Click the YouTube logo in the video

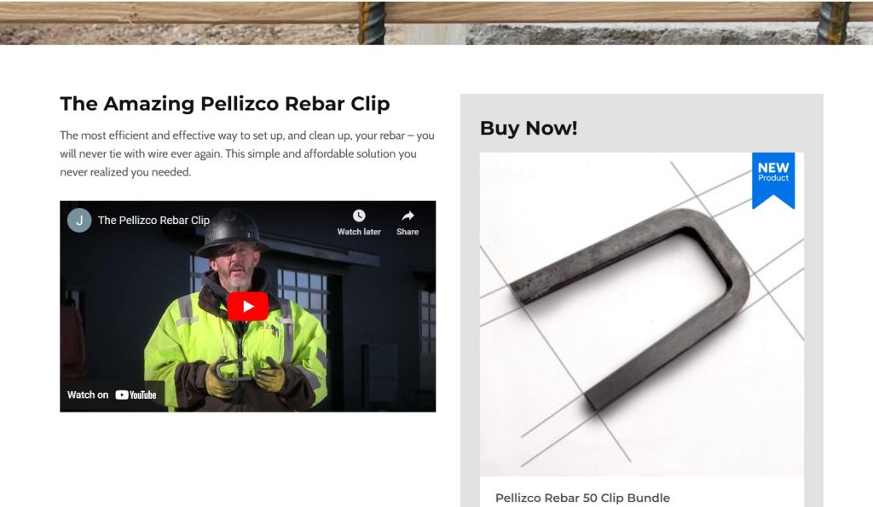pos(136,395)
